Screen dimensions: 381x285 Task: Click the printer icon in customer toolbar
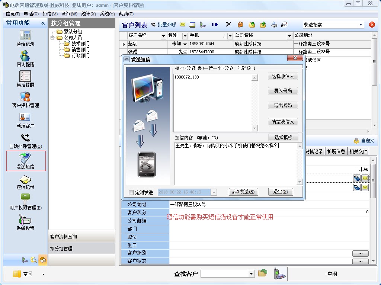274,25
